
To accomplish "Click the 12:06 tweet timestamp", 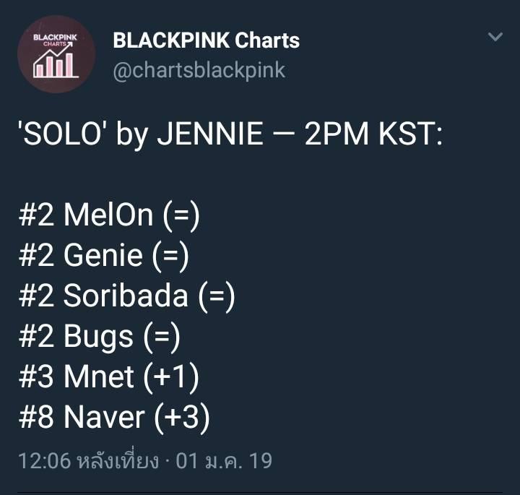I will 45,460.
